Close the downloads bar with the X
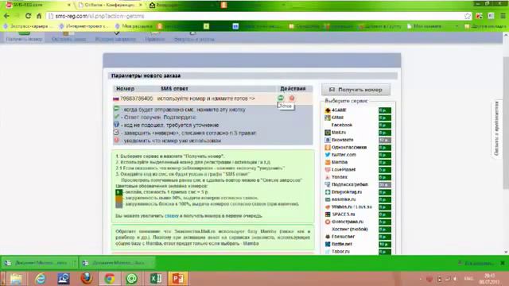Image resolution: width=509 pixels, height=286 pixels. coord(503,263)
